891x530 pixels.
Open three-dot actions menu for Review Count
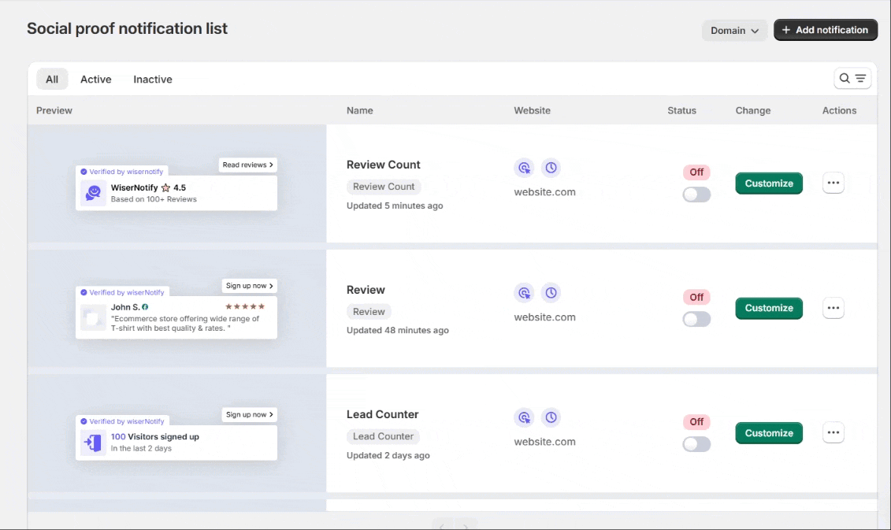833,183
